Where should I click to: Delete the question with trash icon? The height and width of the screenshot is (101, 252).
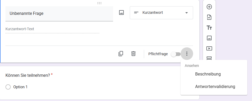(x=133, y=54)
